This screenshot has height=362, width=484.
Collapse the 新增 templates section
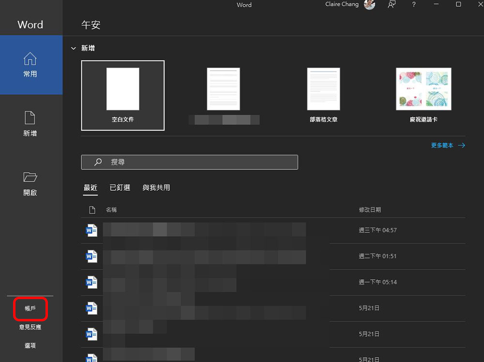[74, 48]
